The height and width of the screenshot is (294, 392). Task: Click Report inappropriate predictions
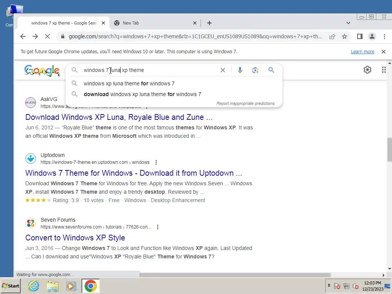click(245, 103)
